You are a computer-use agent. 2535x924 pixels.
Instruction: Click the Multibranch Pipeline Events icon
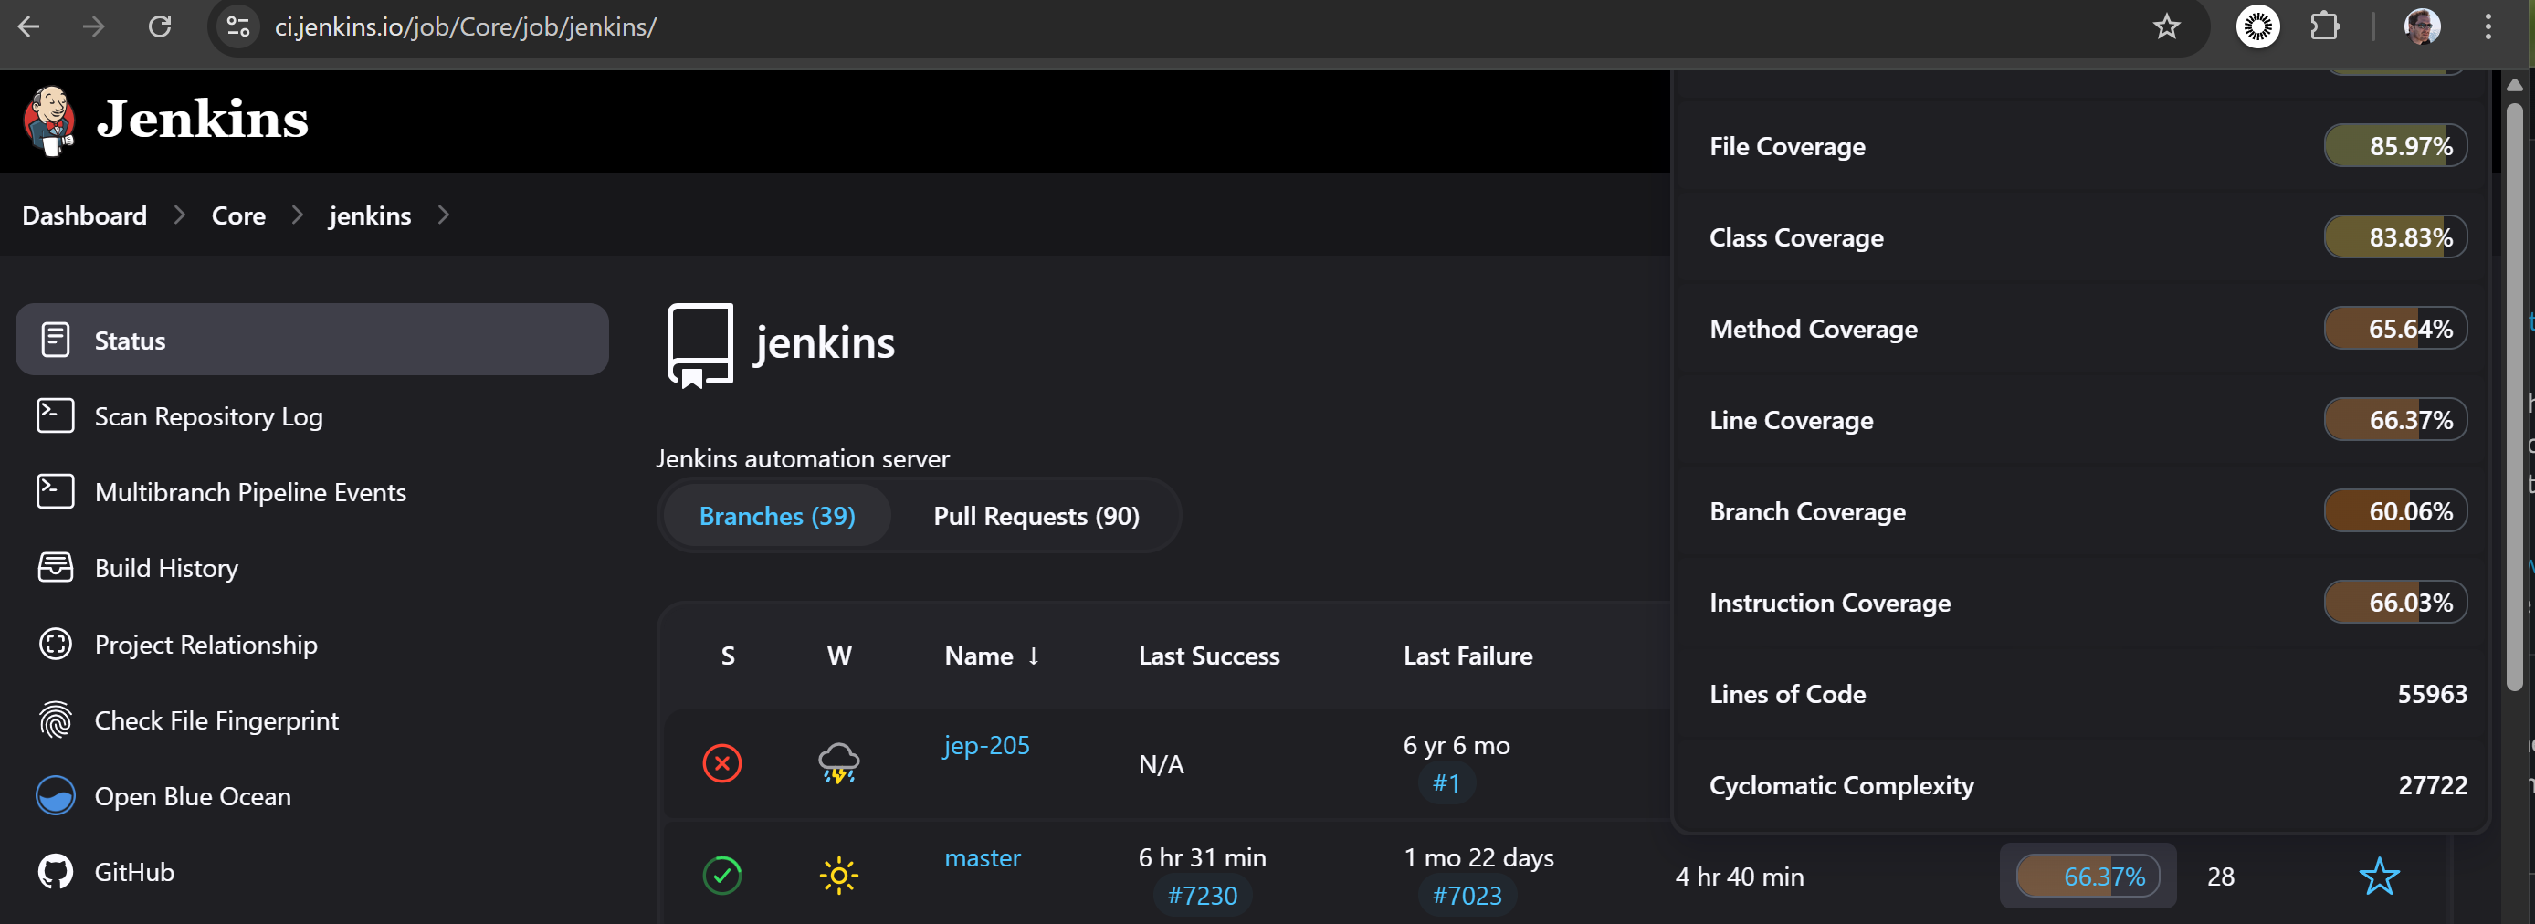(x=55, y=491)
